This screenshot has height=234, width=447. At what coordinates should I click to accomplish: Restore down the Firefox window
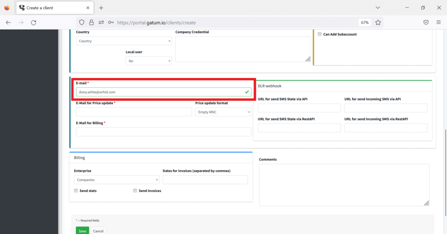tap(423, 8)
